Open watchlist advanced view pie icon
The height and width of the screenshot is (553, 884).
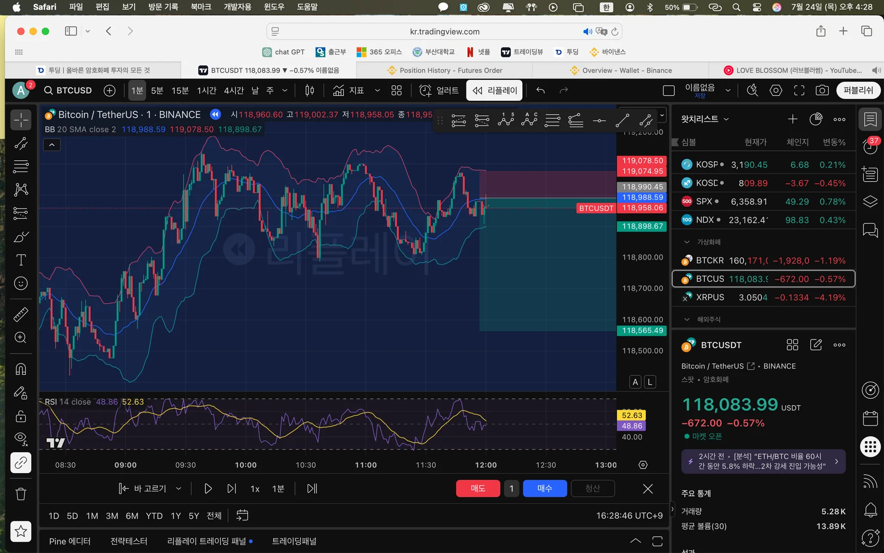816,119
